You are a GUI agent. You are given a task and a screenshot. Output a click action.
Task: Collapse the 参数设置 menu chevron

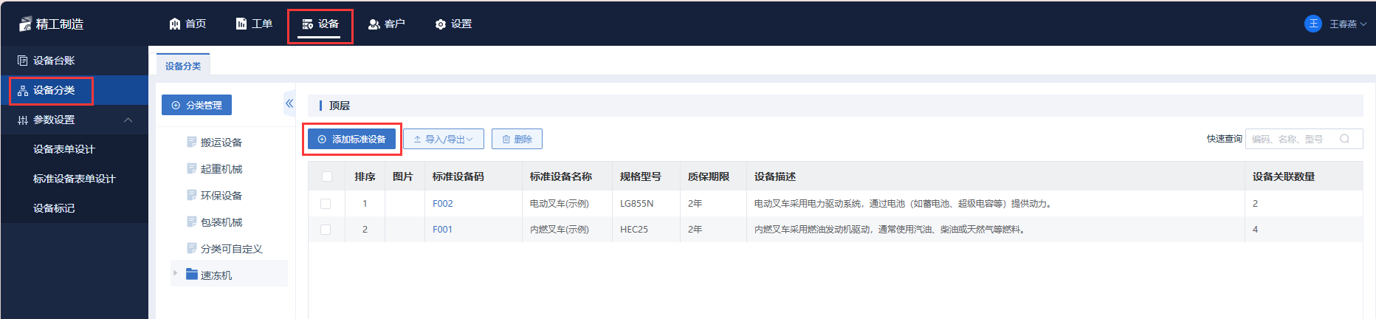128,120
